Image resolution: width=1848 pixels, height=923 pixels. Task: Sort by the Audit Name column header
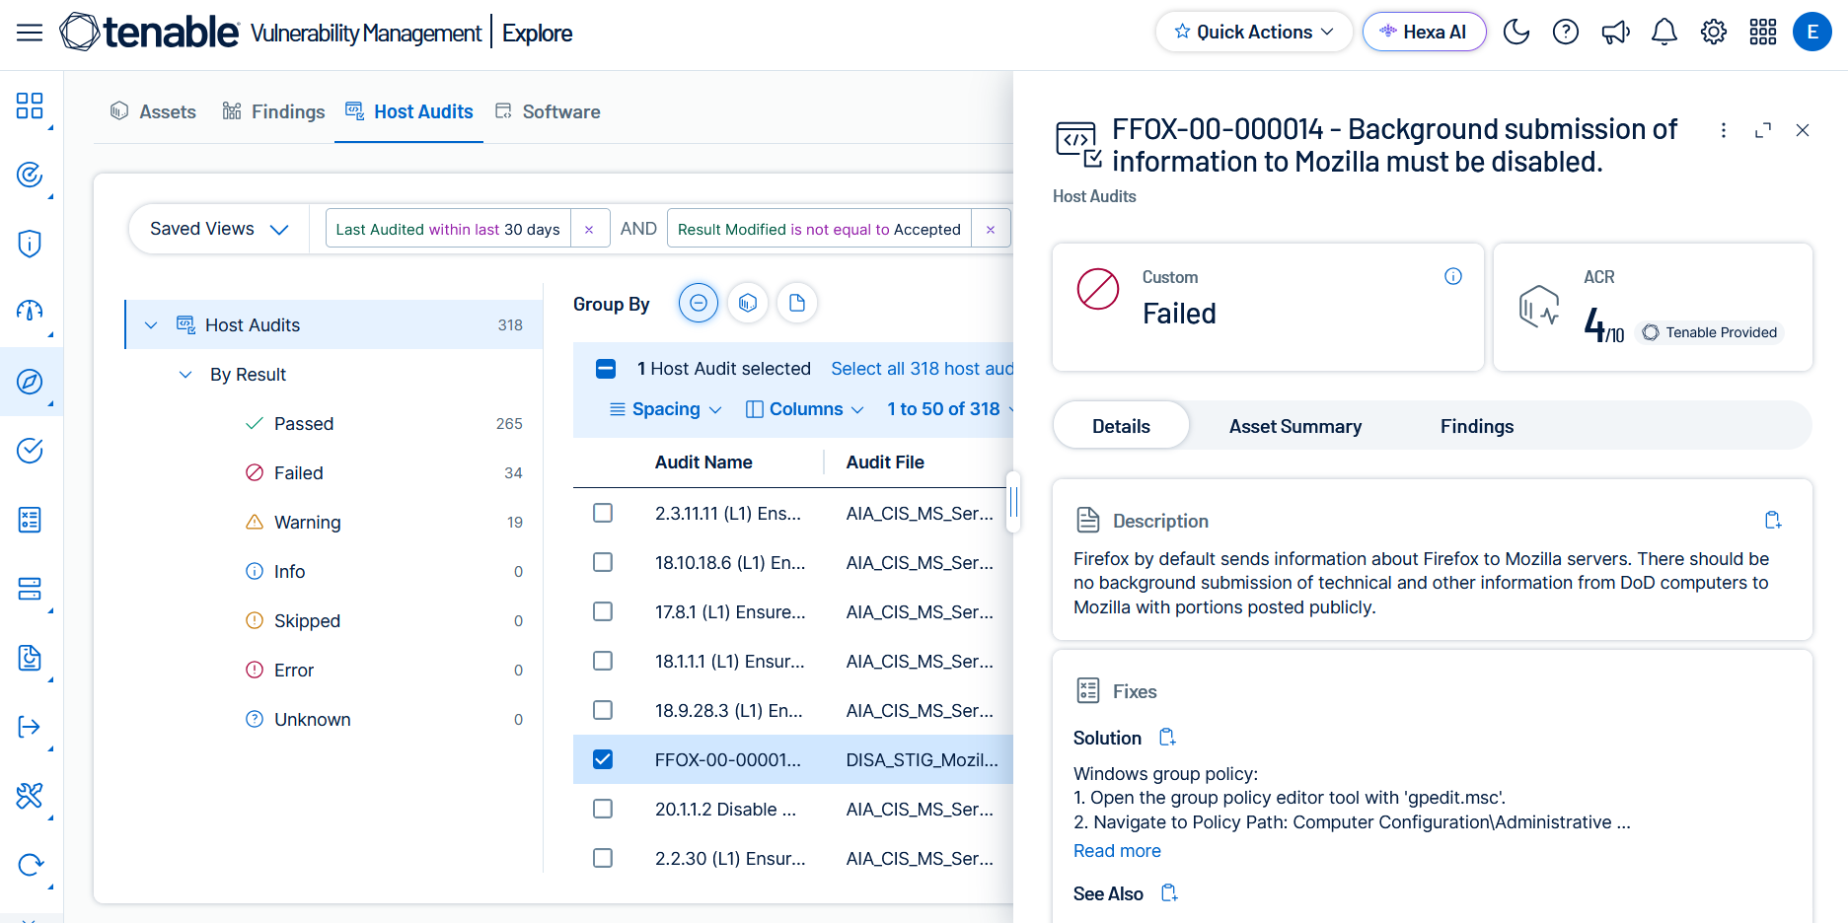coord(703,462)
